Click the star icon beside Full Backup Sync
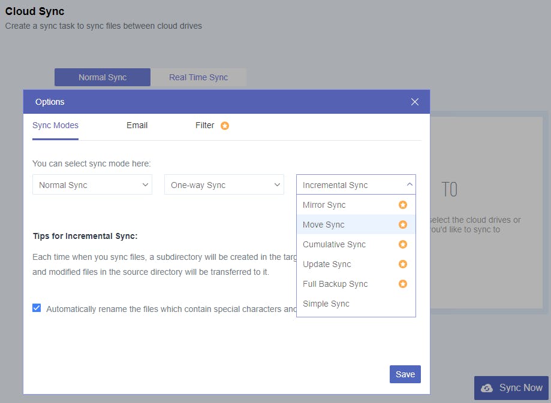 click(x=403, y=284)
